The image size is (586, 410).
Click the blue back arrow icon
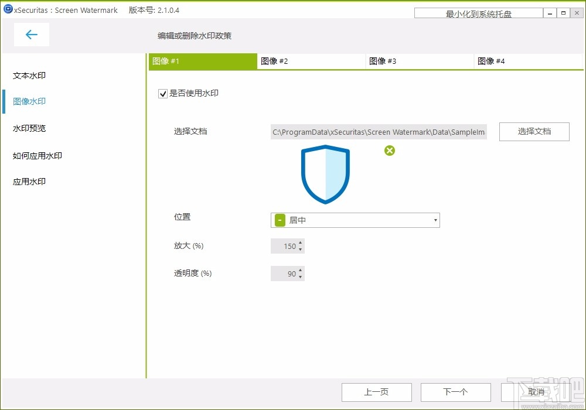click(32, 35)
